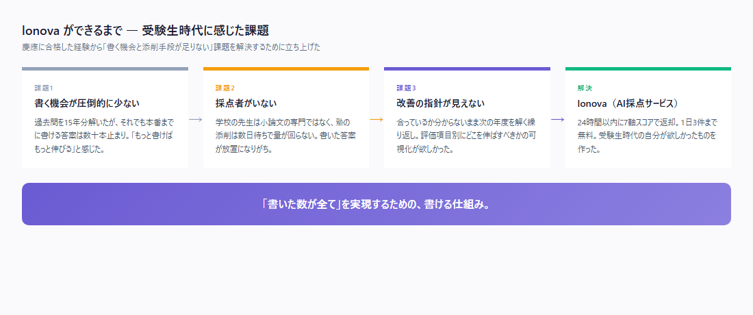Click the '課題2' label
The image size is (753, 315).
tap(225, 88)
